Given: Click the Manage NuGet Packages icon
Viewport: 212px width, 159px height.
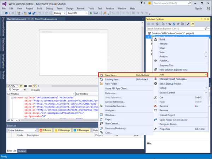Looking at the screenshot, I should [x=156, y=79].
